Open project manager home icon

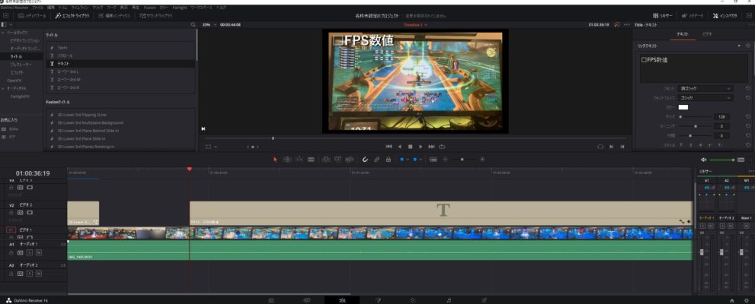(x=732, y=300)
